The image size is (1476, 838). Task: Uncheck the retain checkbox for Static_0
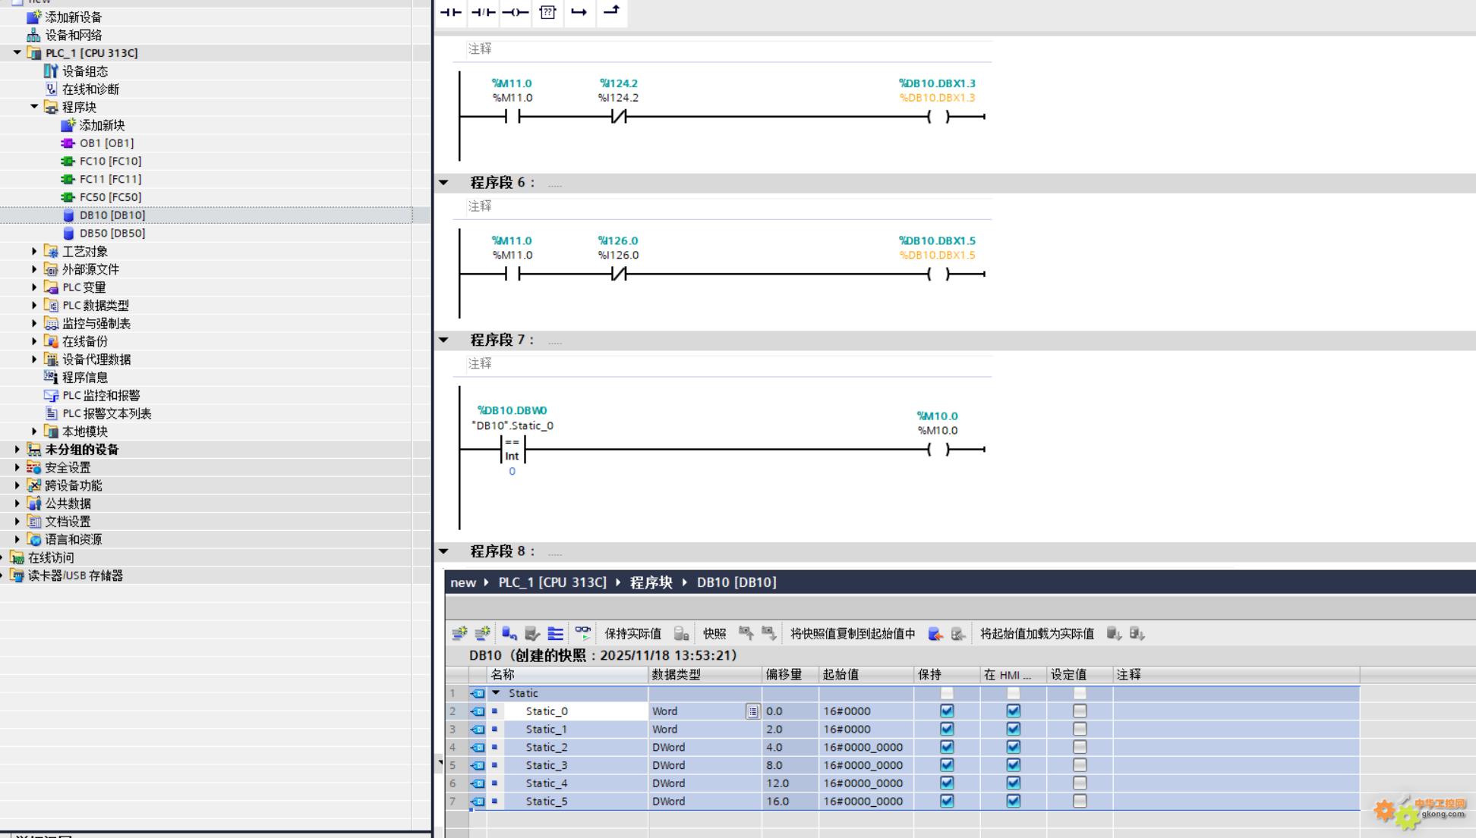coord(947,711)
